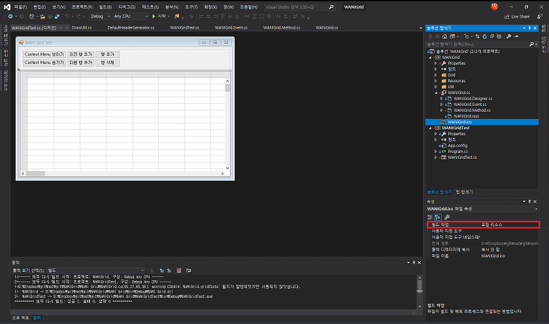
Task: Click the grid horizontal scrollbar thumb in designer
Action: click(x=35, y=174)
